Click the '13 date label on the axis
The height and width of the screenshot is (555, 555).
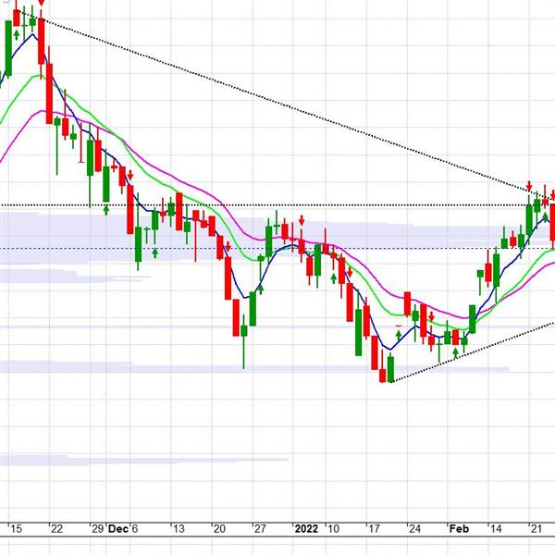click(x=178, y=529)
